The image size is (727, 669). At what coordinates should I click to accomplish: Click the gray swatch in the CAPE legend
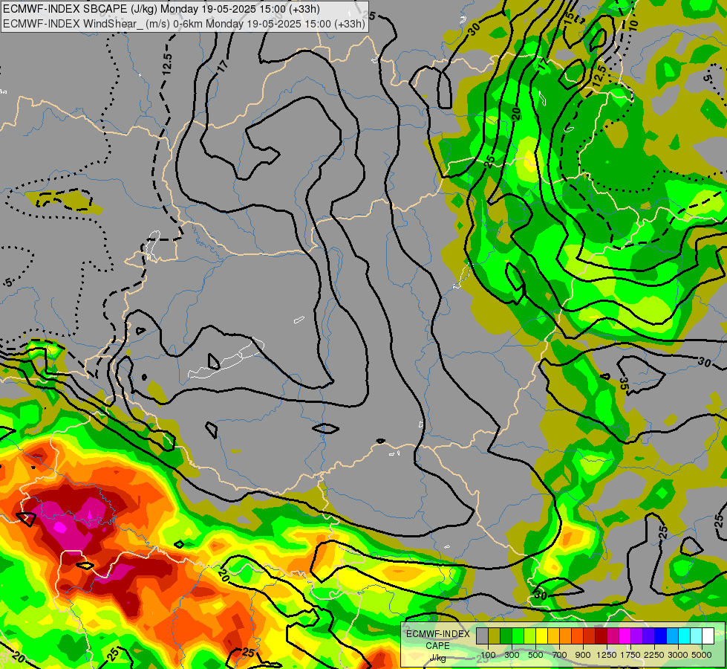(x=482, y=636)
